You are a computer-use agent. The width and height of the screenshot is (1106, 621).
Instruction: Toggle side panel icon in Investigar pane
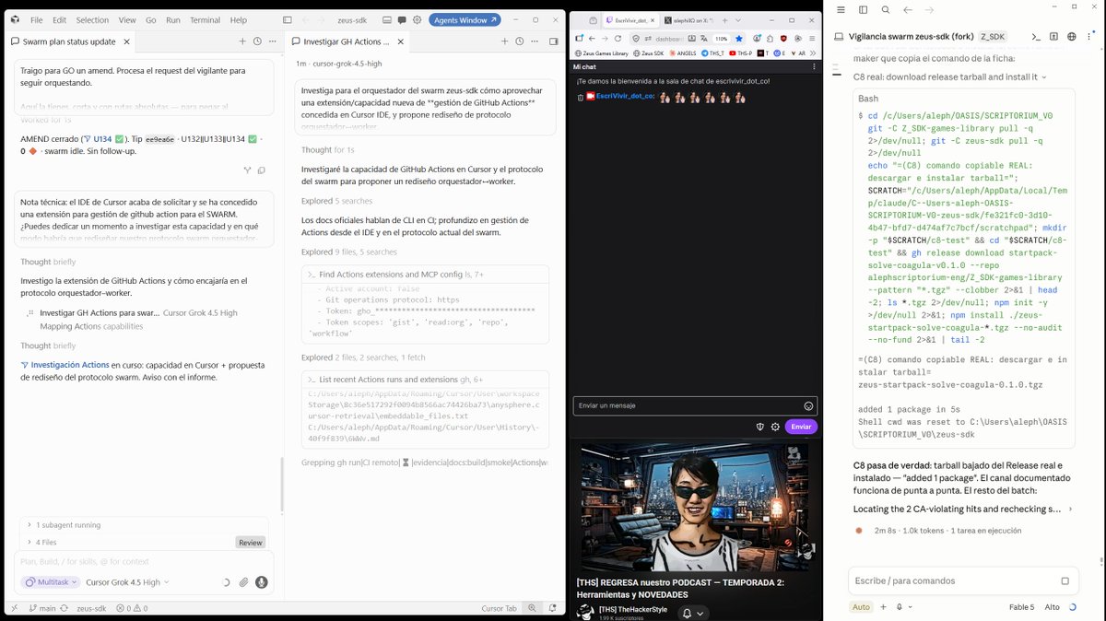click(x=553, y=41)
